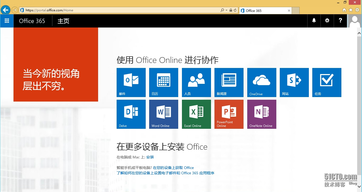The height and width of the screenshot is (192, 362).
Task: Launch PowerPoint Online tile
Action: [229, 114]
